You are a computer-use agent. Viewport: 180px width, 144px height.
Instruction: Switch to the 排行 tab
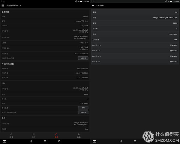click(x=34, y=136)
